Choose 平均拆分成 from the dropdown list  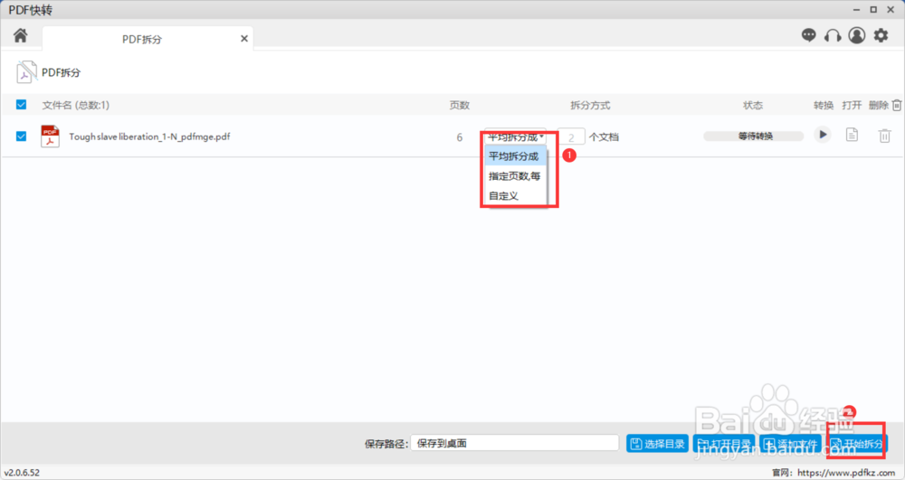516,156
